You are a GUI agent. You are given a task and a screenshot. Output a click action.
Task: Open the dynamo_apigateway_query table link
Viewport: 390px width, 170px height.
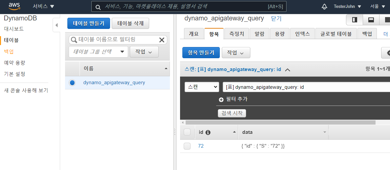pyautogui.click(x=114, y=83)
